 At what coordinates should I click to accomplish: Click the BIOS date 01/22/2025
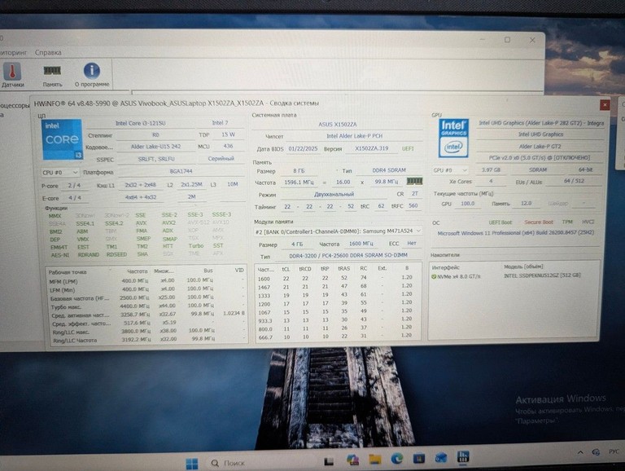pyautogui.click(x=303, y=148)
